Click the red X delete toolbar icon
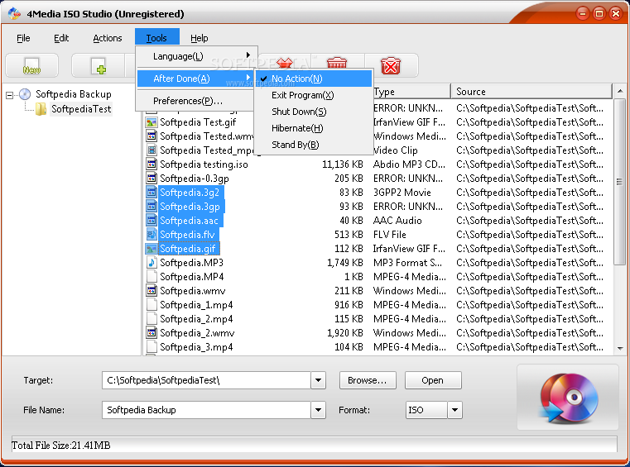The height and width of the screenshot is (467, 630). 391,65
